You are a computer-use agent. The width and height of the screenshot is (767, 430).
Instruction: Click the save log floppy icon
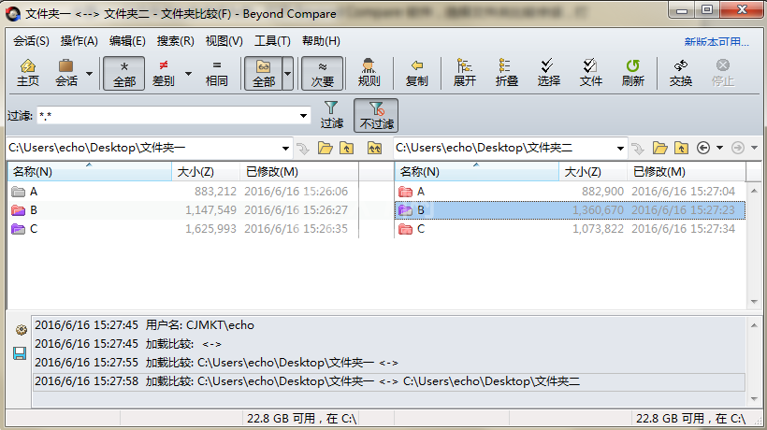pos(20,353)
